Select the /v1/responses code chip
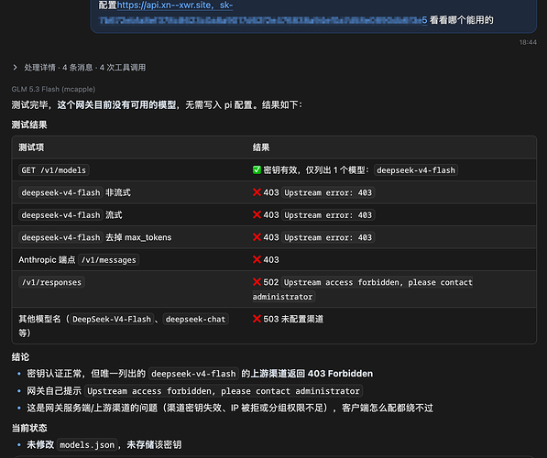The width and height of the screenshot is (547, 458). [51, 282]
